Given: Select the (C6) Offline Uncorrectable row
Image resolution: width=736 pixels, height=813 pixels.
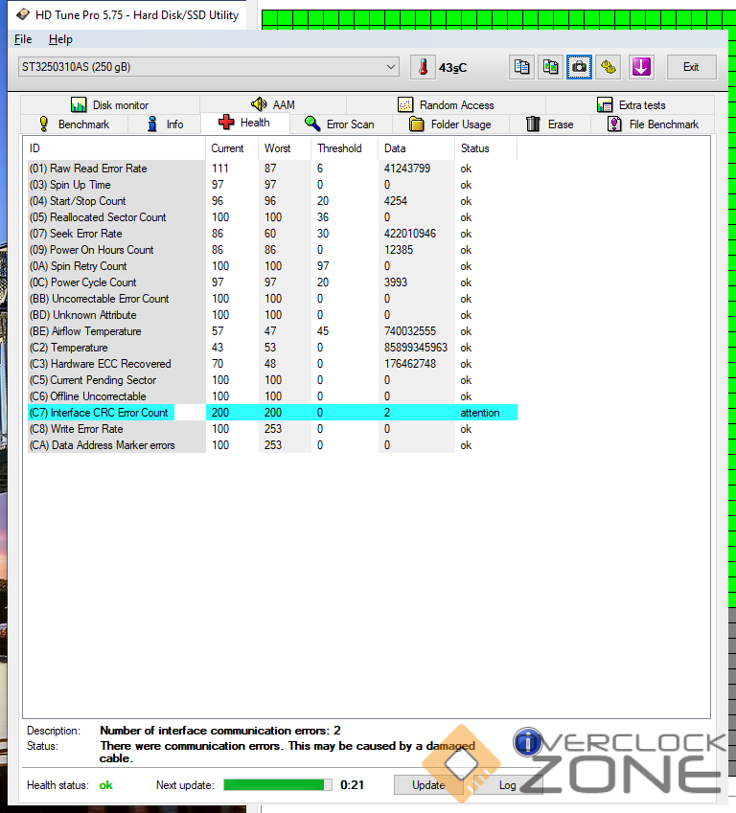Looking at the screenshot, I should (x=272, y=396).
